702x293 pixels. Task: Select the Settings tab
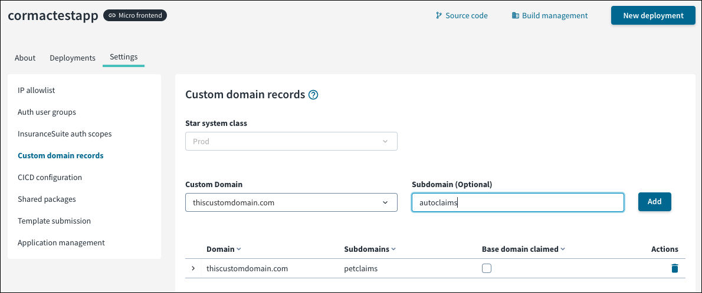[x=123, y=56]
